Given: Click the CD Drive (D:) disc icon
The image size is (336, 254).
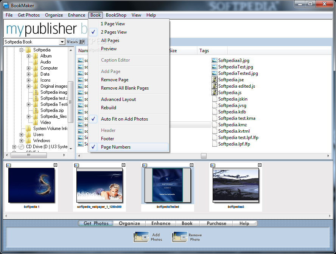Looking at the screenshot, I should coord(21,147).
